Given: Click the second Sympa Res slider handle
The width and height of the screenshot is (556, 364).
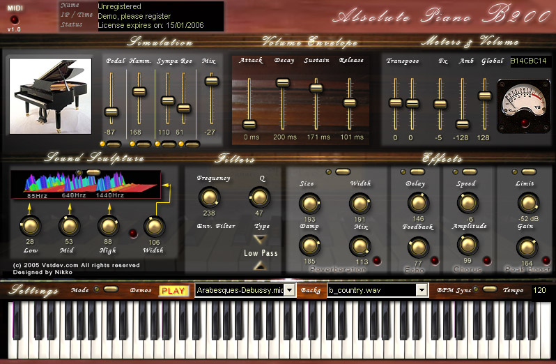Looking at the screenshot, I should 184,108.
